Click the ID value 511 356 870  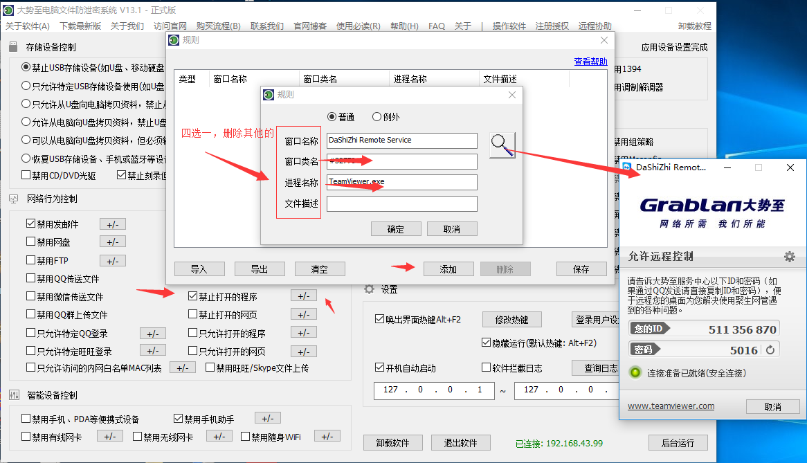pyautogui.click(x=742, y=329)
